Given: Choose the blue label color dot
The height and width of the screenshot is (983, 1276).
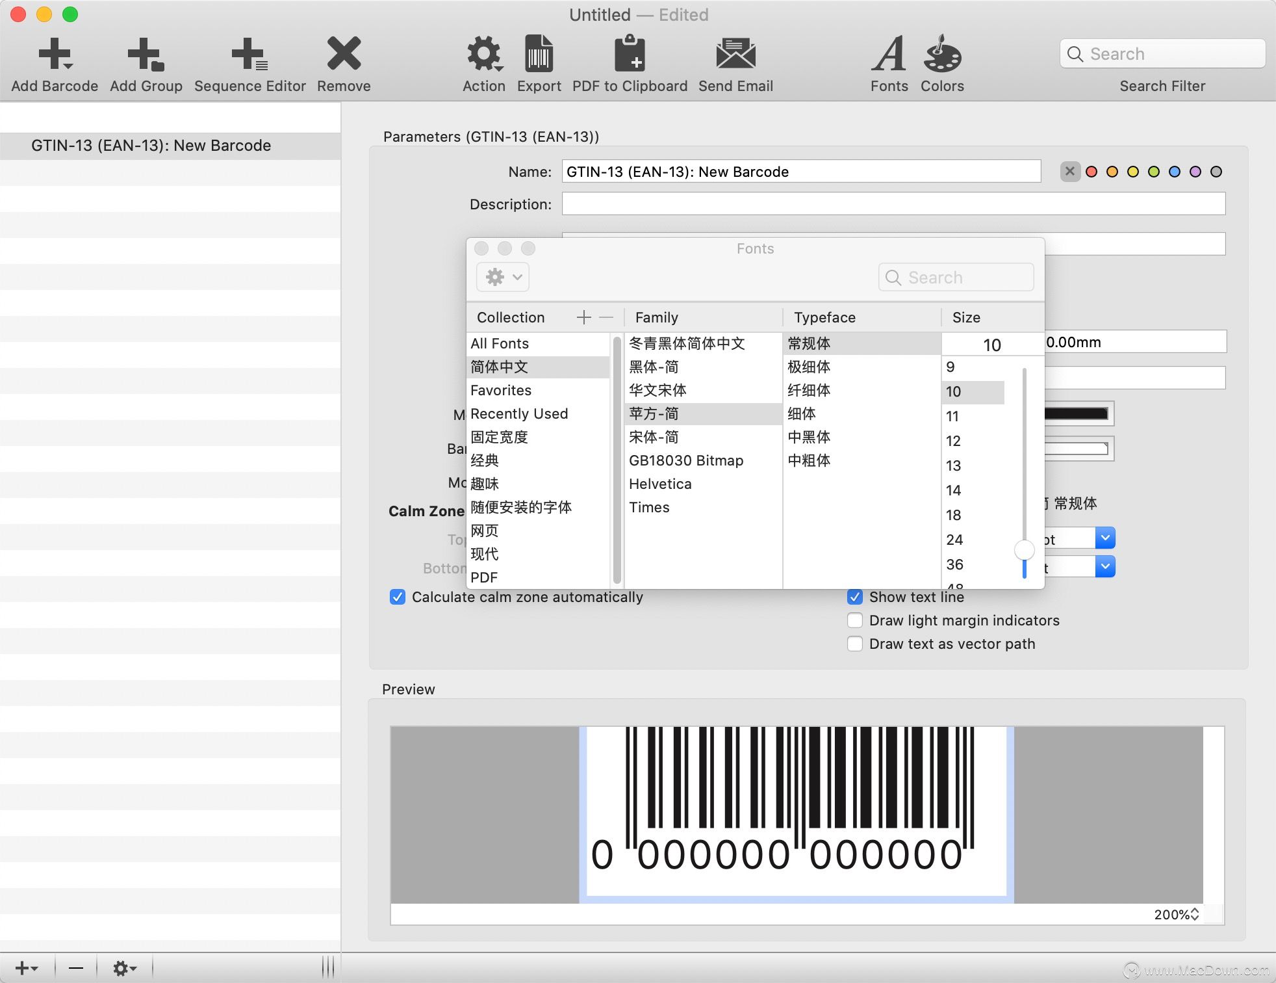Looking at the screenshot, I should click(1175, 172).
